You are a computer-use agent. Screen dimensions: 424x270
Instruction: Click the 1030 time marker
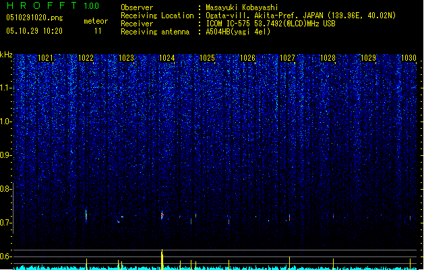(x=408, y=58)
